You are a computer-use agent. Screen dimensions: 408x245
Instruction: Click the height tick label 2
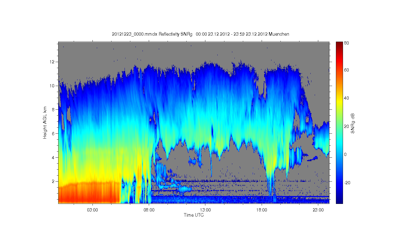54,181
